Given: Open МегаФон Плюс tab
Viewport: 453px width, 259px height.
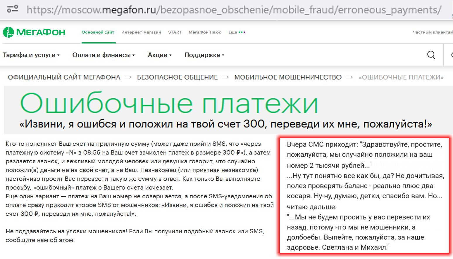Looking at the screenshot, I should pyautogui.click(x=205, y=32).
